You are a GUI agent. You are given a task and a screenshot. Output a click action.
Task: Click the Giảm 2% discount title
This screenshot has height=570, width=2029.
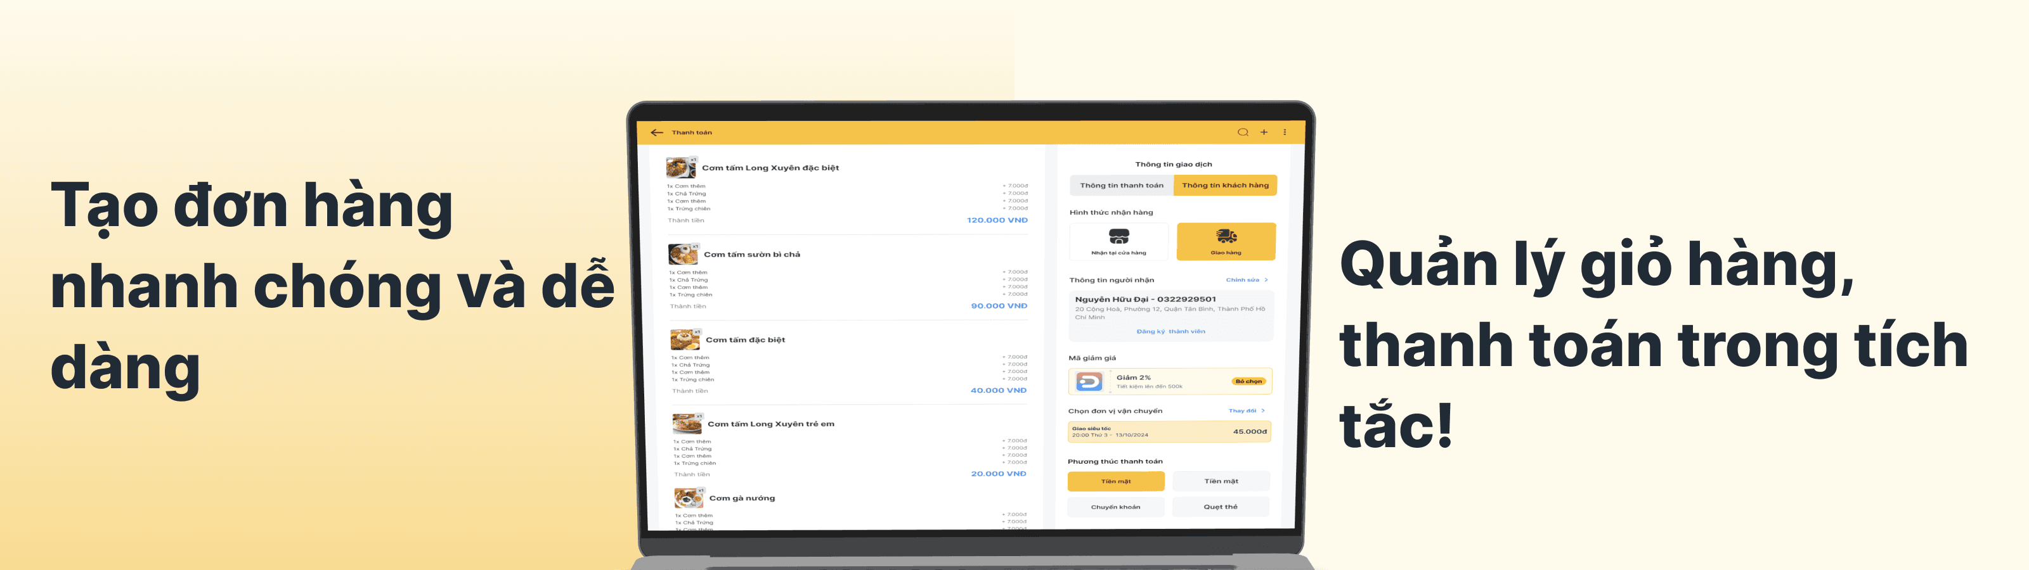1134,377
